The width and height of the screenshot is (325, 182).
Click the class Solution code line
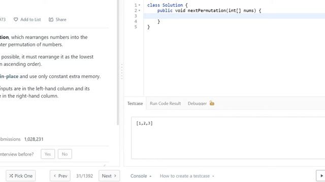click(167, 5)
